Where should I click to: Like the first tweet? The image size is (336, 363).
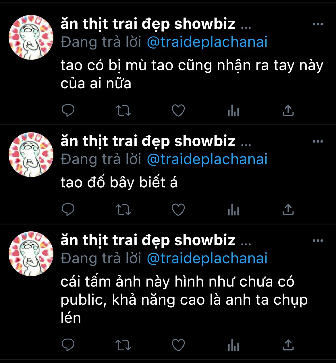point(178,111)
